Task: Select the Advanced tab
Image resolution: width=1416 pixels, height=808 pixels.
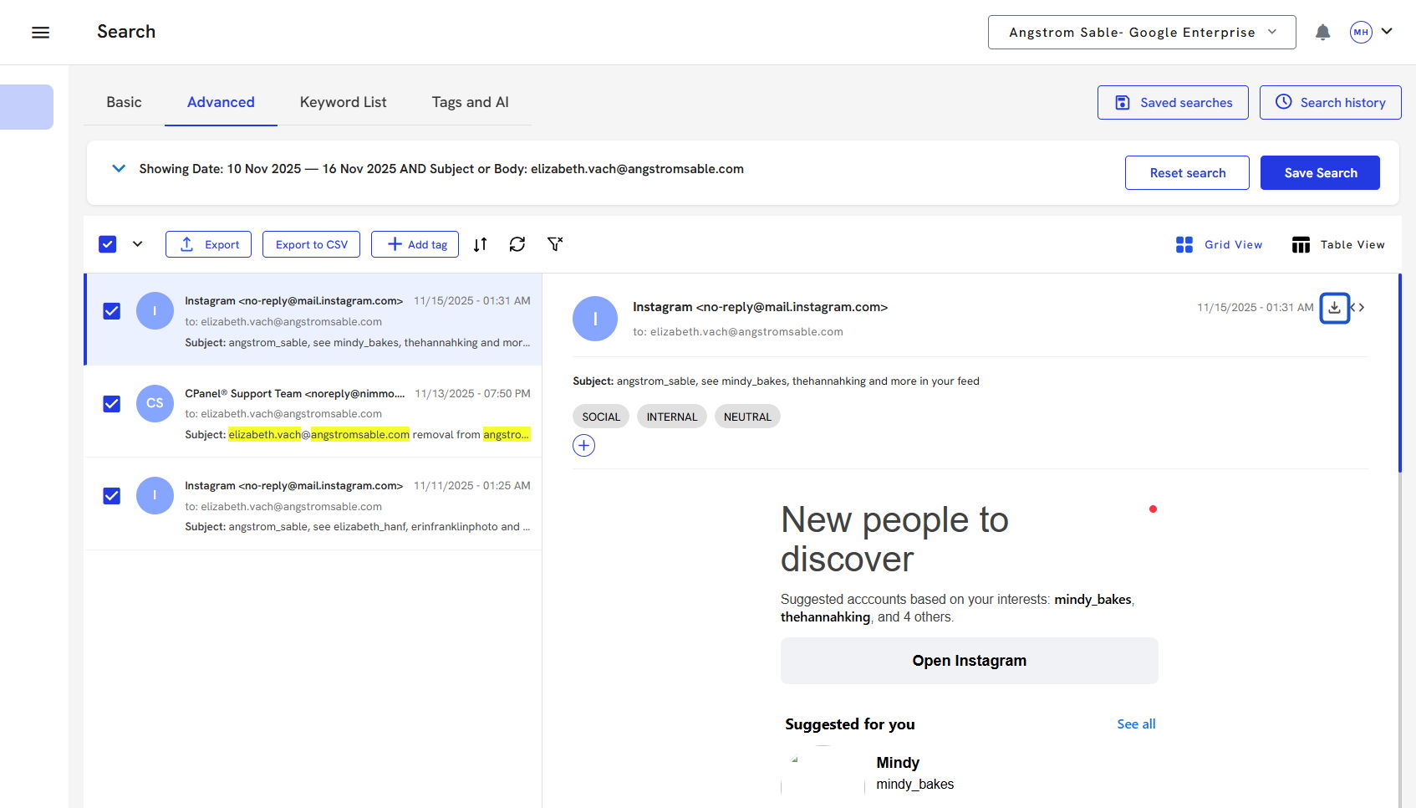Action: 221,102
